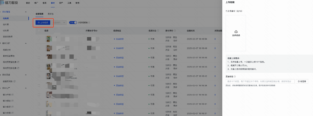Image resolution: width=313 pixels, height=116 pixels.
Task: Click the help icon next to 素材评价 column
Action: (174, 31)
